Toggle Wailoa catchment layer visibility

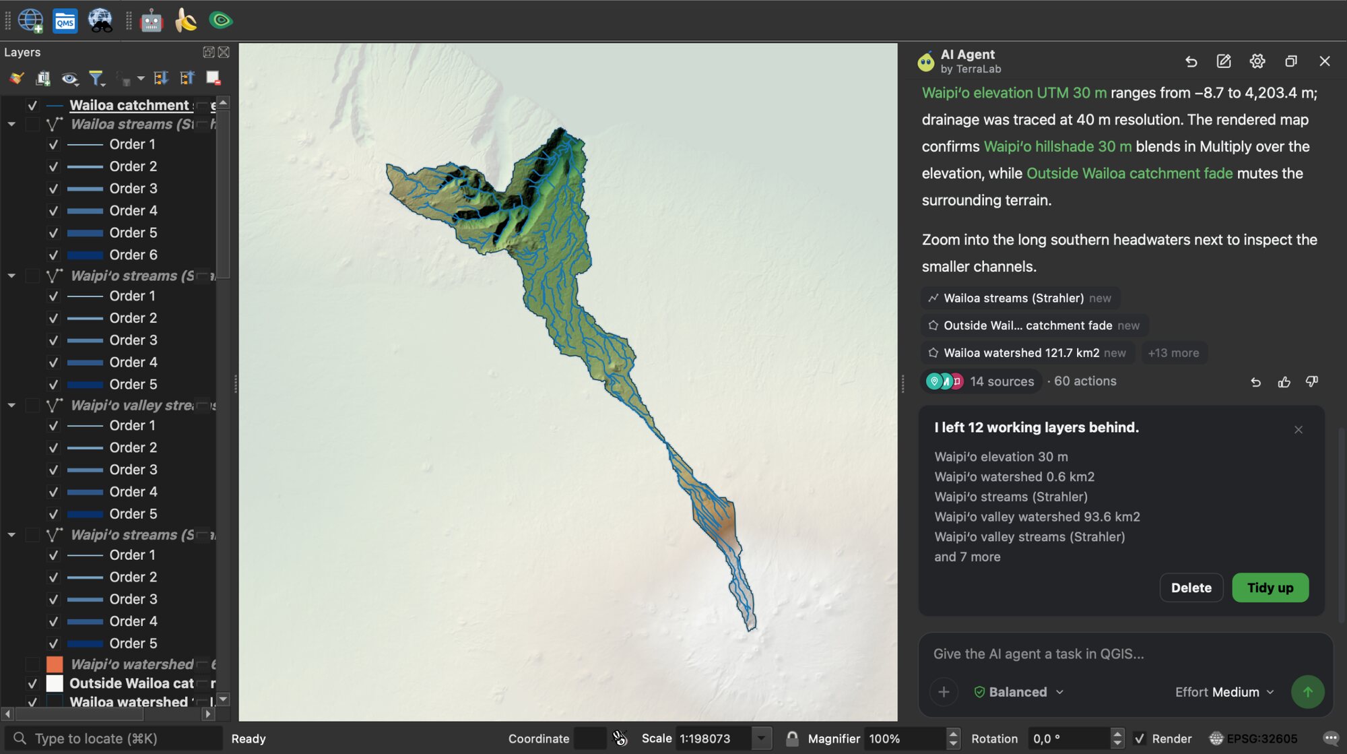point(32,105)
